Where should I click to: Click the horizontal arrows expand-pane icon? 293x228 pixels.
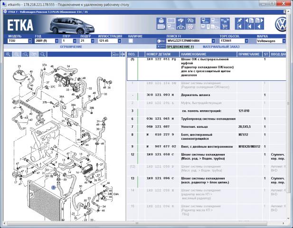click(123, 54)
